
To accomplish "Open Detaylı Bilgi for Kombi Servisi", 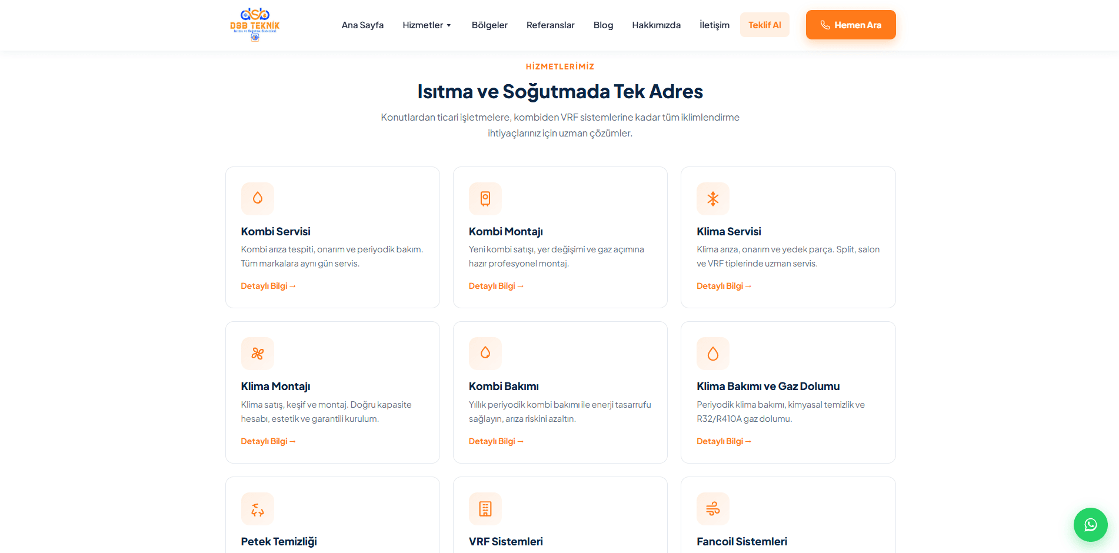I will [x=268, y=286].
